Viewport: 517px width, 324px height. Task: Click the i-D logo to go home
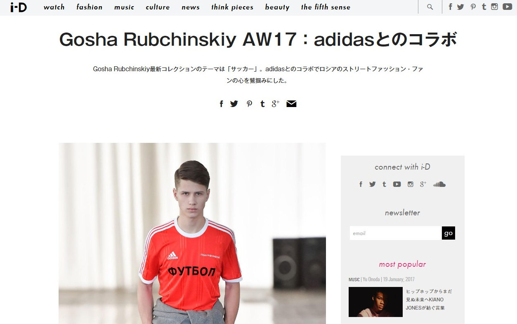19,7
